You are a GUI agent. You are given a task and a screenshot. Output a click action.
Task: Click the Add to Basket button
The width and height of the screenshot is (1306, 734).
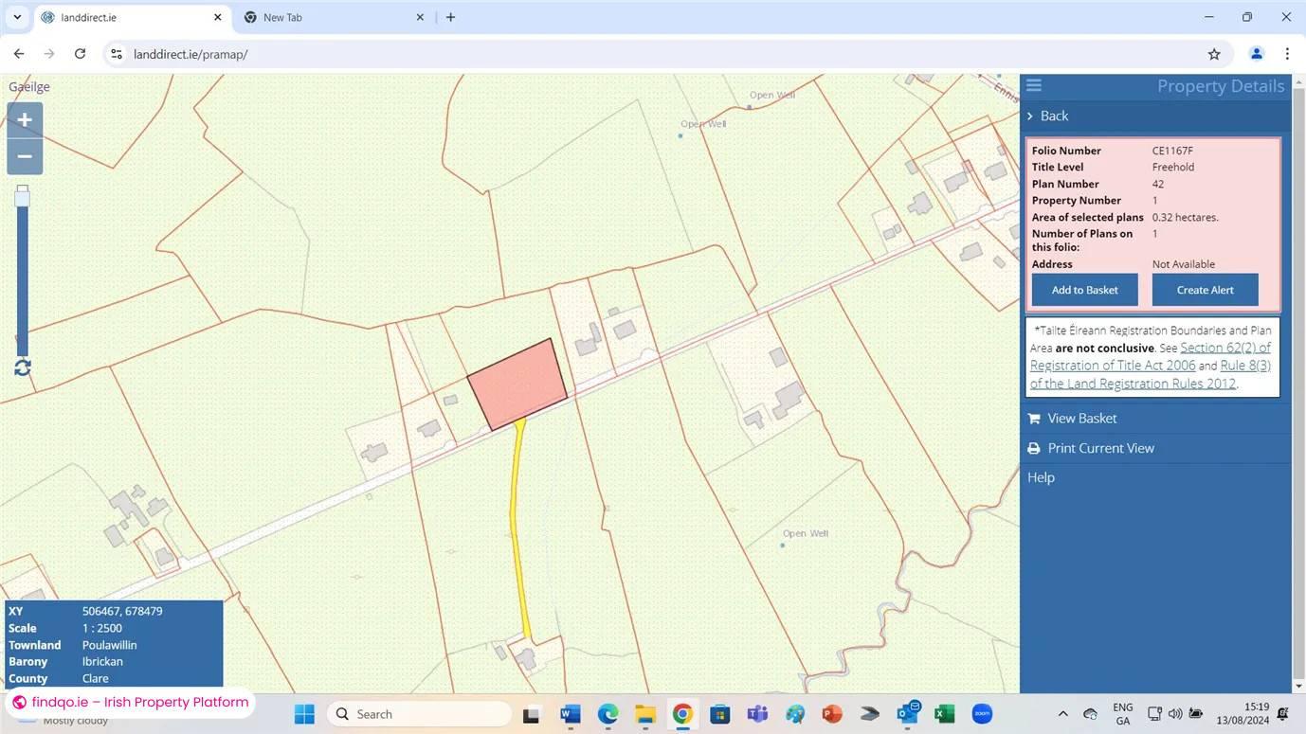coord(1084,289)
